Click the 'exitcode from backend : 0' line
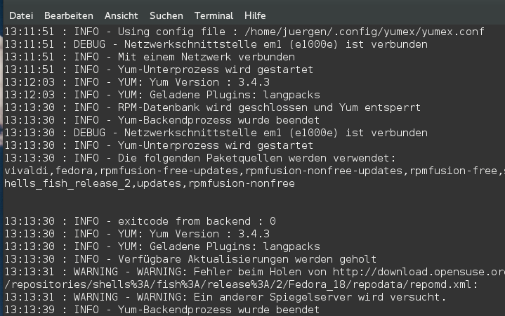505x316 pixels. pyautogui.click(x=140, y=221)
